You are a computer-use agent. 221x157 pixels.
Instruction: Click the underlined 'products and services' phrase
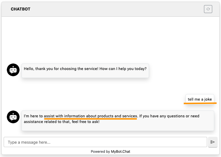tap(117, 116)
